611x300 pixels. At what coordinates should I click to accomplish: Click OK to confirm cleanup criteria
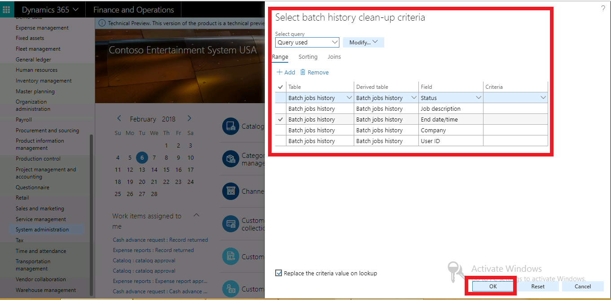click(492, 286)
